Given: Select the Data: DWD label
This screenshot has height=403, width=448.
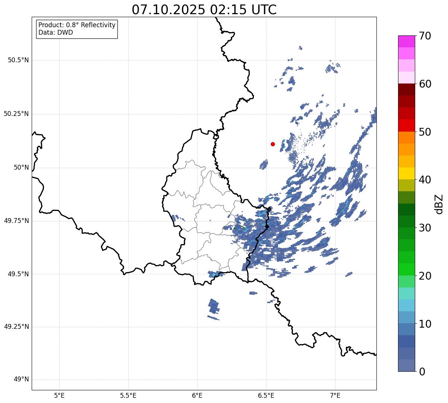Looking at the screenshot, I should coord(56,32).
